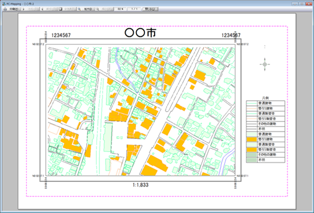This screenshot has width=314, height=213.
Task: Click the next page right-arrow icon
Action: click(23, 9)
